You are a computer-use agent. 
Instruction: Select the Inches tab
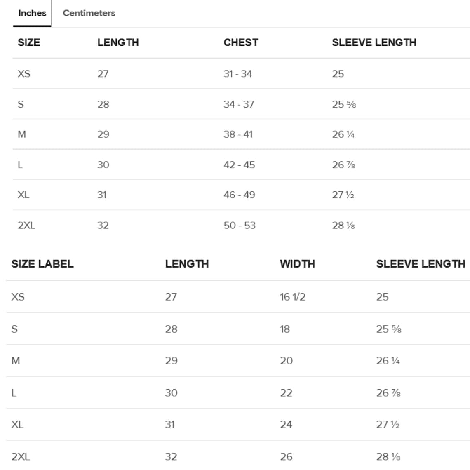32,13
